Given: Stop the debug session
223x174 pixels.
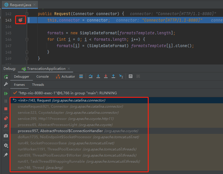Looking at the screenshot, I should click(6, 109).
